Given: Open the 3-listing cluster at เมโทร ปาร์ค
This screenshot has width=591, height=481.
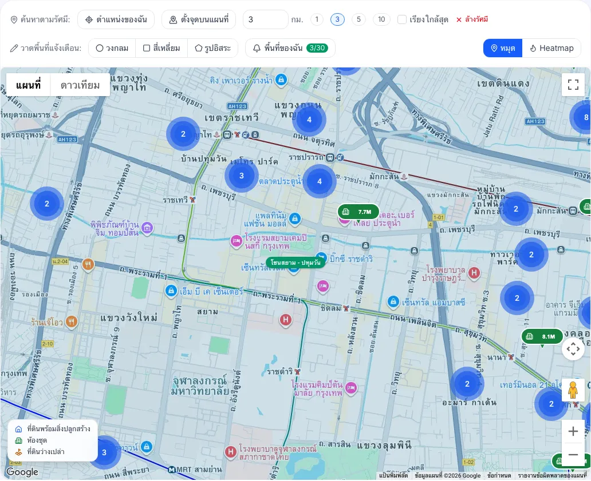Looking at the screenshot, I should coord(242,176).
